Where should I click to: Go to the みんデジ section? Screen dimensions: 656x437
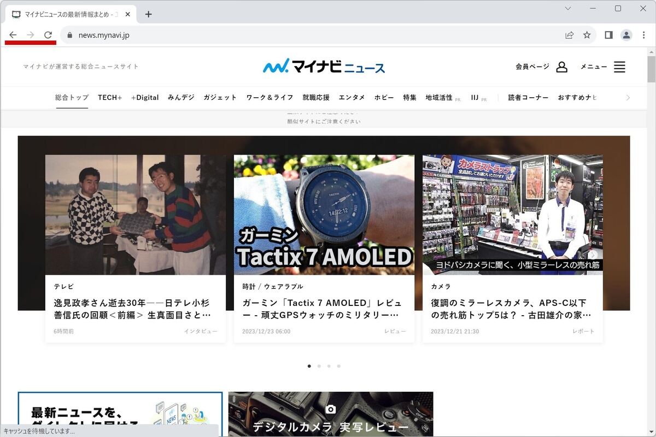181,97
